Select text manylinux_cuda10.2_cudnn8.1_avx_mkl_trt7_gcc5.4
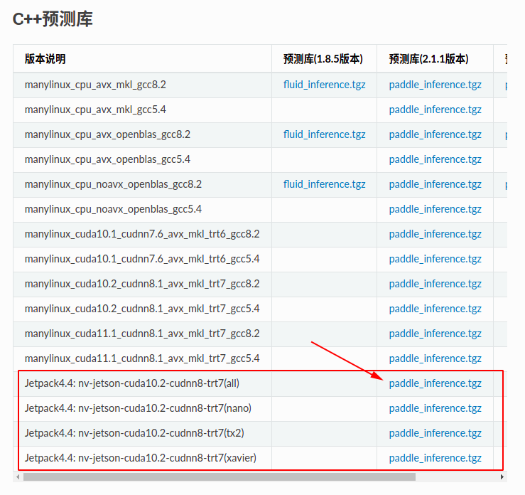 [x=142, y=309]
